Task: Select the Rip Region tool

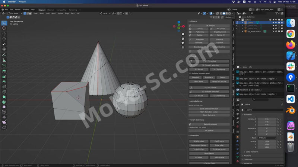Action: (x=4, y=127)
